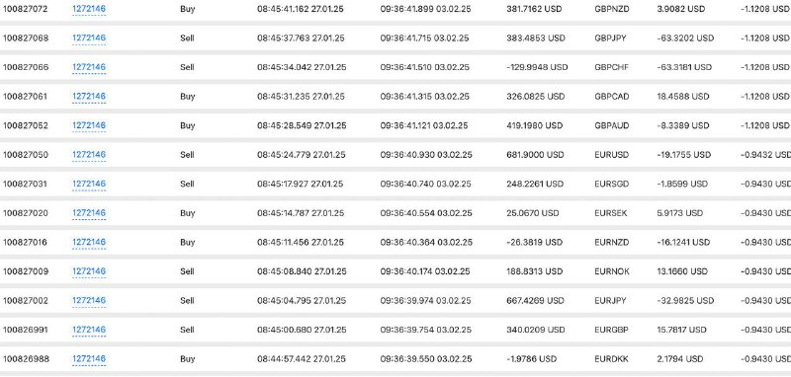Select order ID 100826988 cell
This screenshot has width=791, height=377.
(26, 359)
